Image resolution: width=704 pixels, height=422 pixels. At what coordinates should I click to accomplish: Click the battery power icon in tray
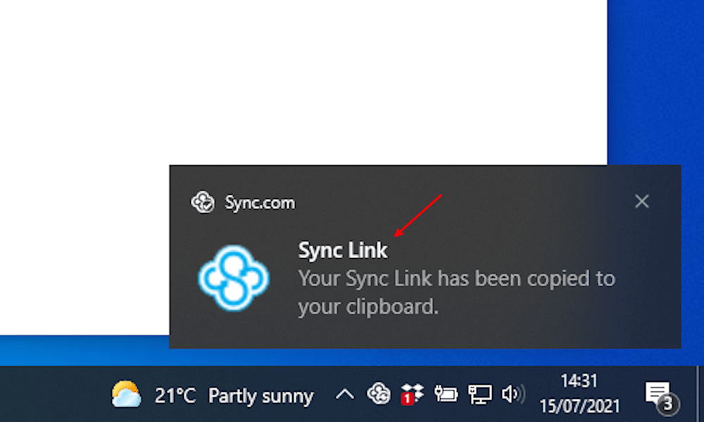click(x=446, y=394)
